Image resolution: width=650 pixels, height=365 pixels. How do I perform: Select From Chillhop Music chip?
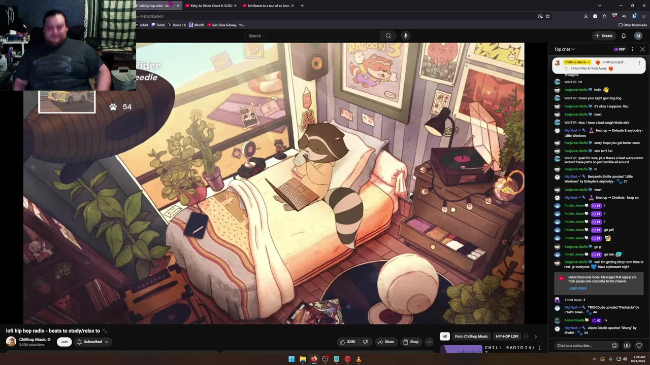pyautogui.click(x=471, y=336)
